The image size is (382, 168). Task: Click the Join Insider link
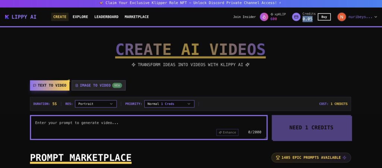244,17
